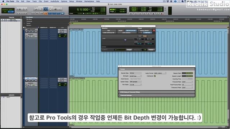Click red target button in AudioSuite window
Image resolution: width=230 pixels, height=129 pixels.
click(154, 30)
